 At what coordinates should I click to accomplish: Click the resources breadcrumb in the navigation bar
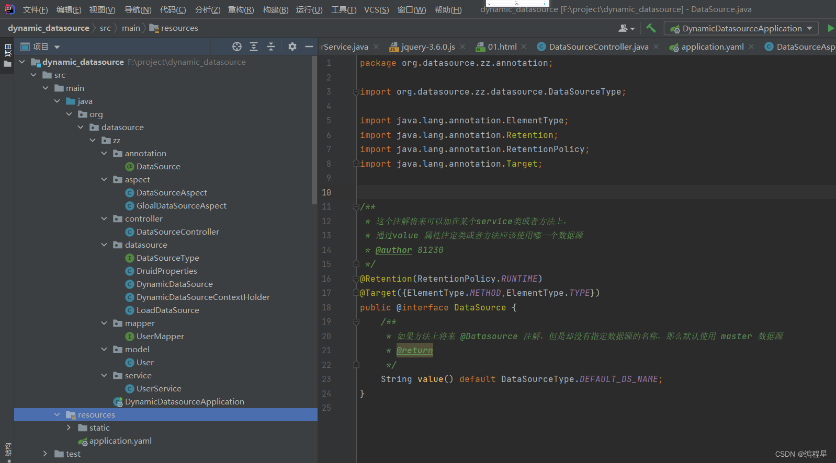(174, 28)
